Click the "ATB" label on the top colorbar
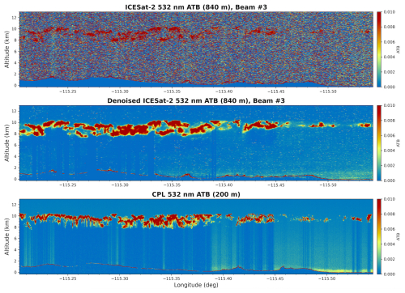The height and width of the screenshot is (293, 405). pyautogui.click(x=398, y=49)
